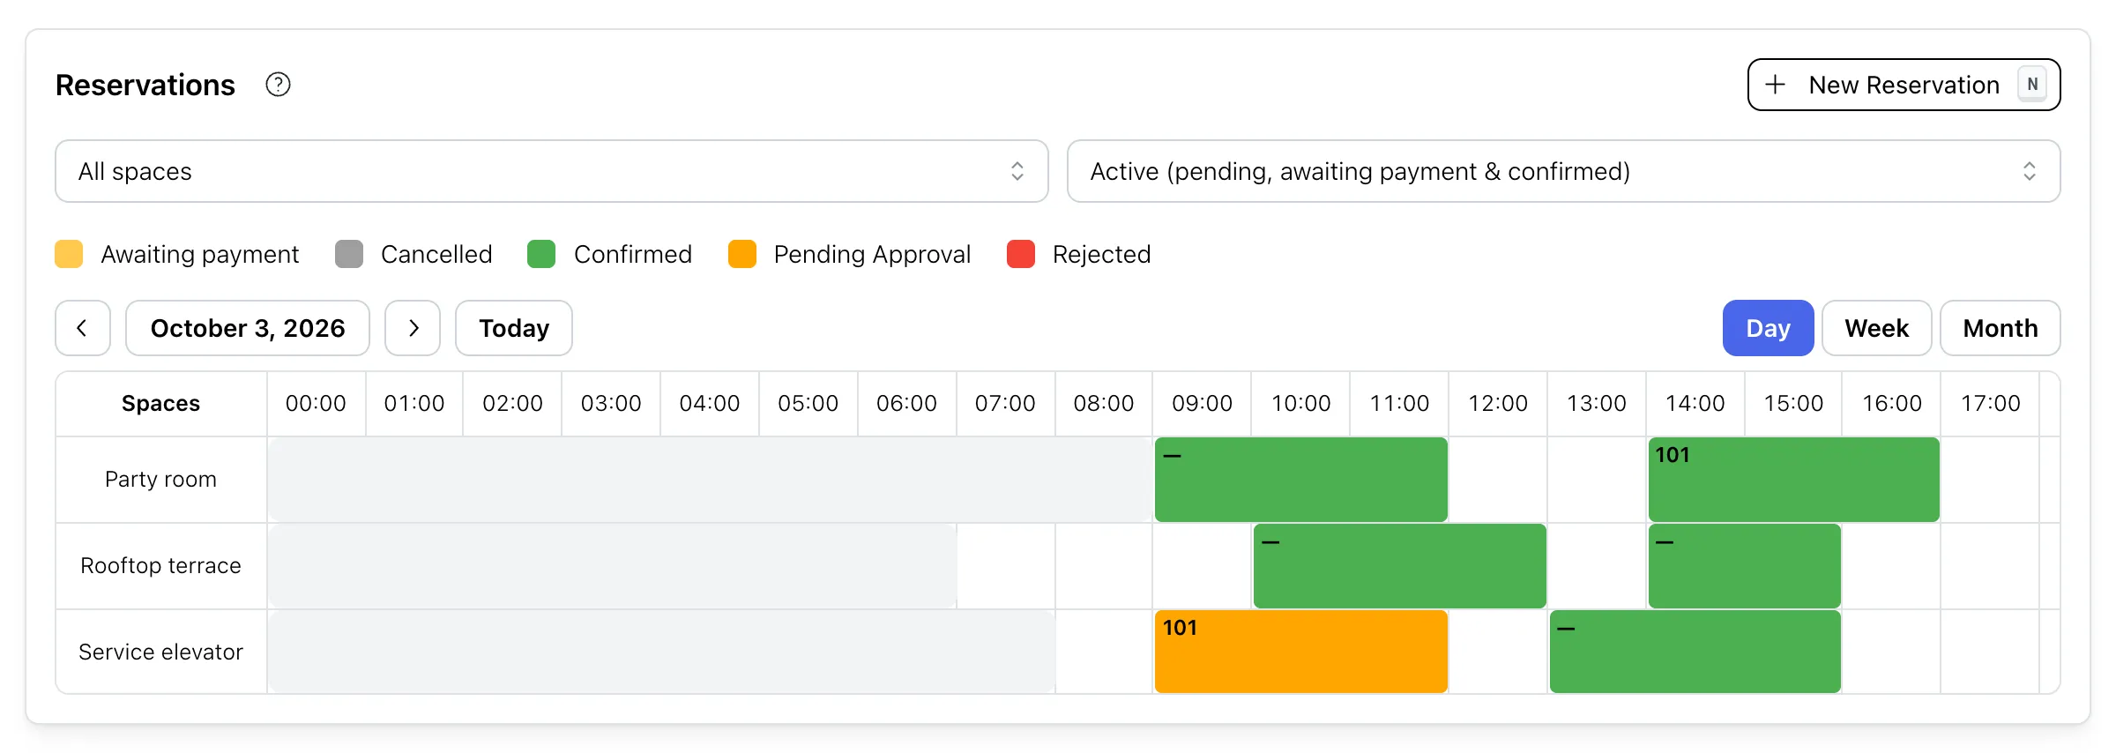Open the October 3, 2026 date picker
The width and height of the screenshot is (2116, 753).
[x=248, y=328]
